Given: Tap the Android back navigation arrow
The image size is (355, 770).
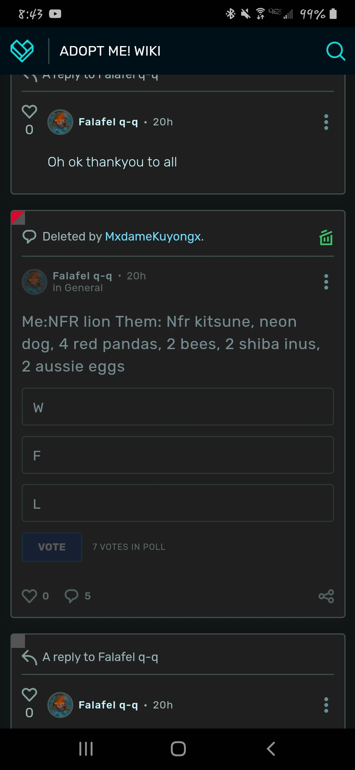Looking at the screenshot, I should click(x=271, y=749).
